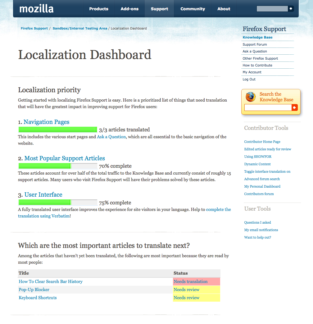The image size is (313, 324).
Task: Click the Title column header
Action: point(24,273)
